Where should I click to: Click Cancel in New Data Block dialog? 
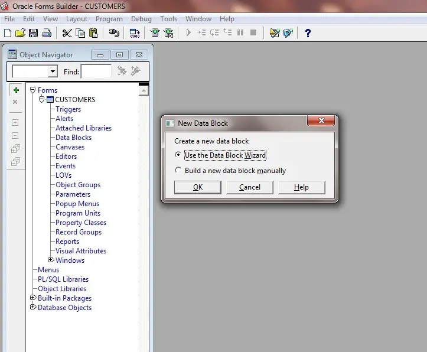click(250, 187)
